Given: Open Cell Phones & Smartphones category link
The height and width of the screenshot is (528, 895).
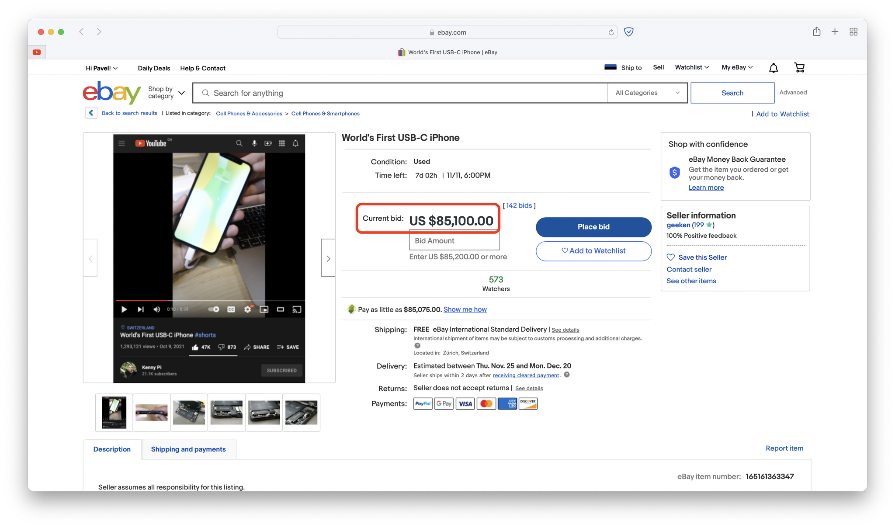Looking at the screenshot, I should tap(326, 114).
